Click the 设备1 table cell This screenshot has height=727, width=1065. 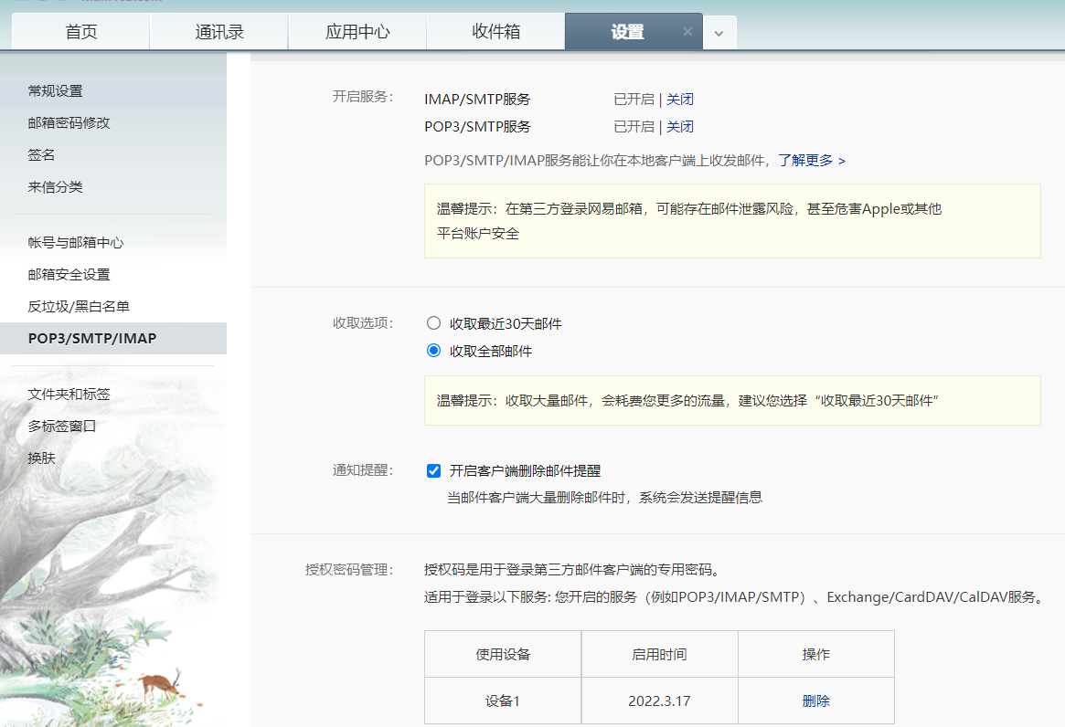pos(503,701)
